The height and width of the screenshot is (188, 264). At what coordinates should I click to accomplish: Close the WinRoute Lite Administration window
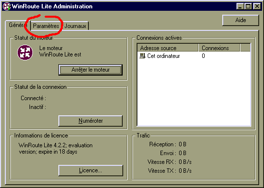(x=257, y=6)
